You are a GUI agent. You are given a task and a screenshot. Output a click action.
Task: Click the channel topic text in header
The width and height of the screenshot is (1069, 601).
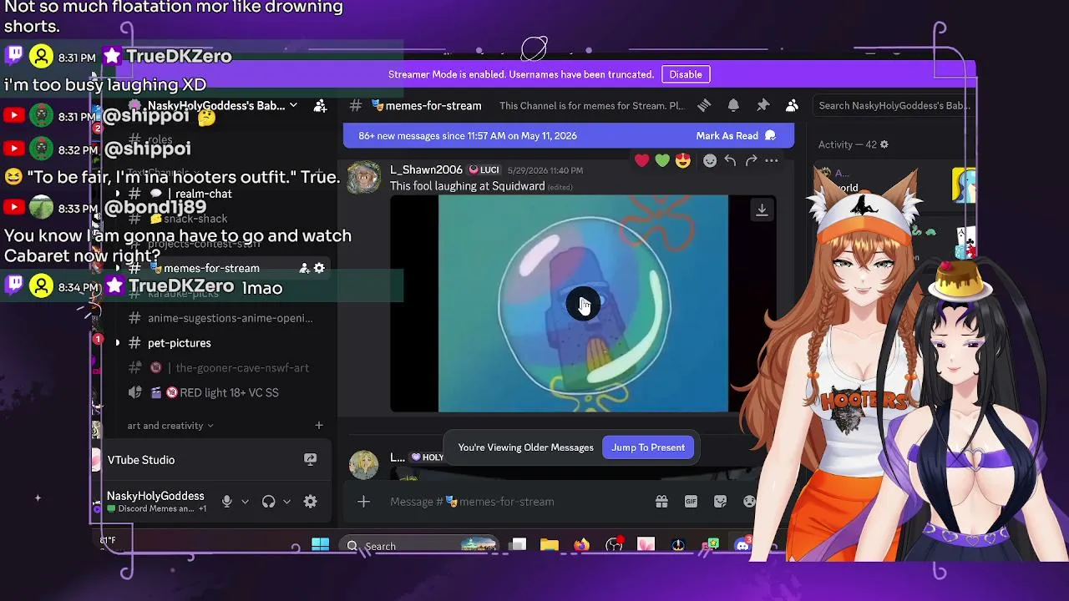tap(591, 106)
